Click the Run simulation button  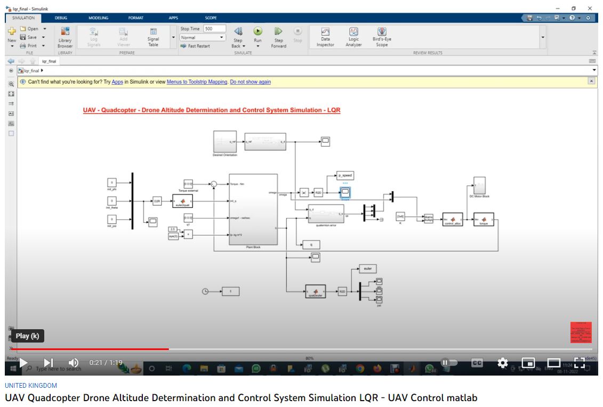258,31
